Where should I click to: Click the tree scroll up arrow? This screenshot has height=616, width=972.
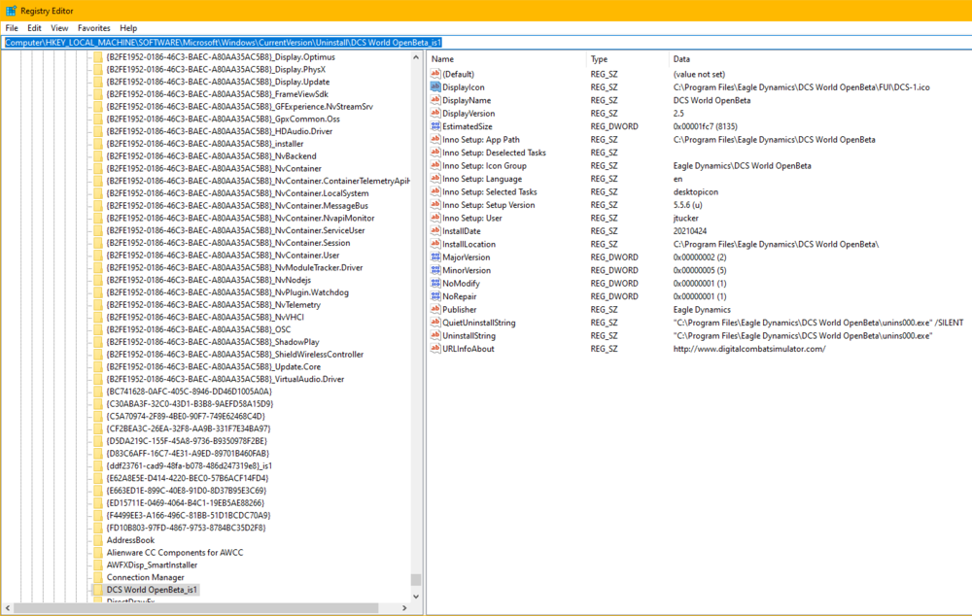(416, 57)
